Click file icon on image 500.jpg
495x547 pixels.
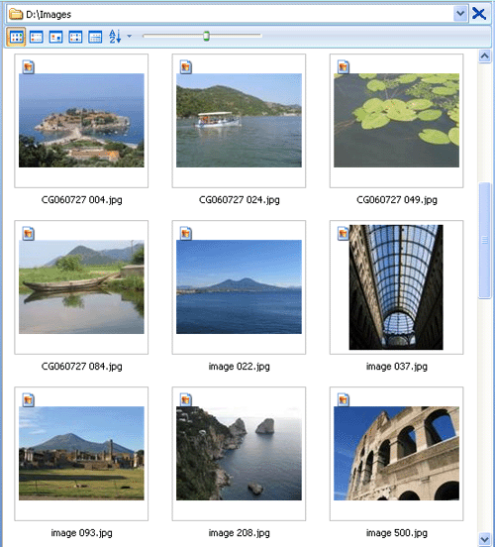pos(344,399)
